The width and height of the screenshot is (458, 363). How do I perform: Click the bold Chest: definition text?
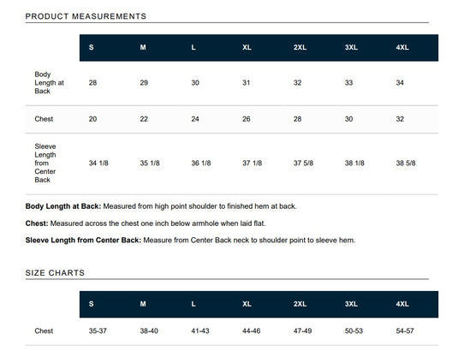37,223
